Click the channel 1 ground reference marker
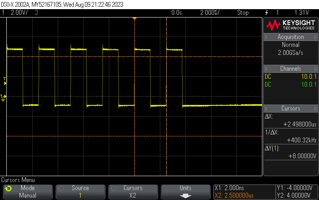 click(3, 97)
